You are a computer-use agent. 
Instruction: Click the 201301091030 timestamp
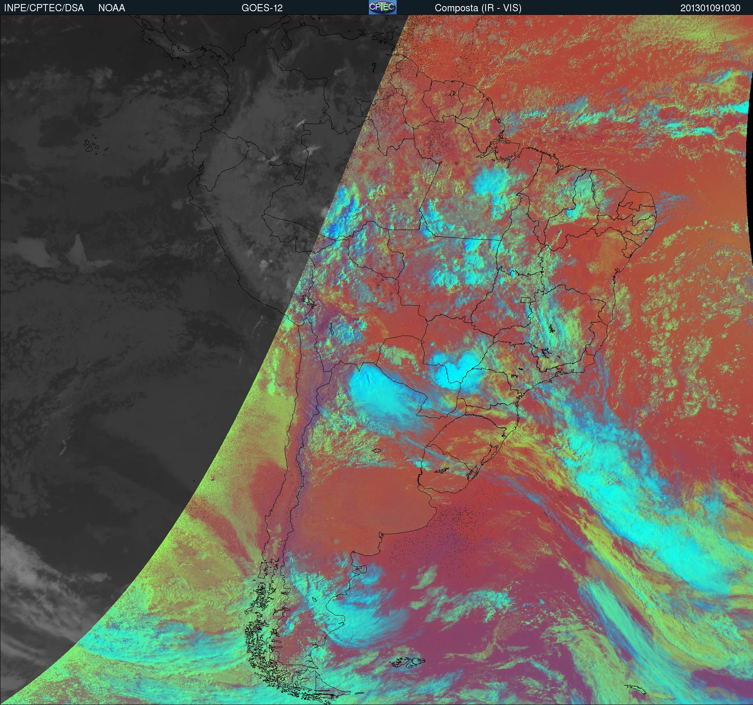710,8
